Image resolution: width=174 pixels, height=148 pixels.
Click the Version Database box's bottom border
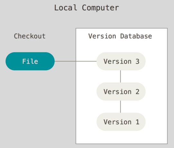coord(122,144)
